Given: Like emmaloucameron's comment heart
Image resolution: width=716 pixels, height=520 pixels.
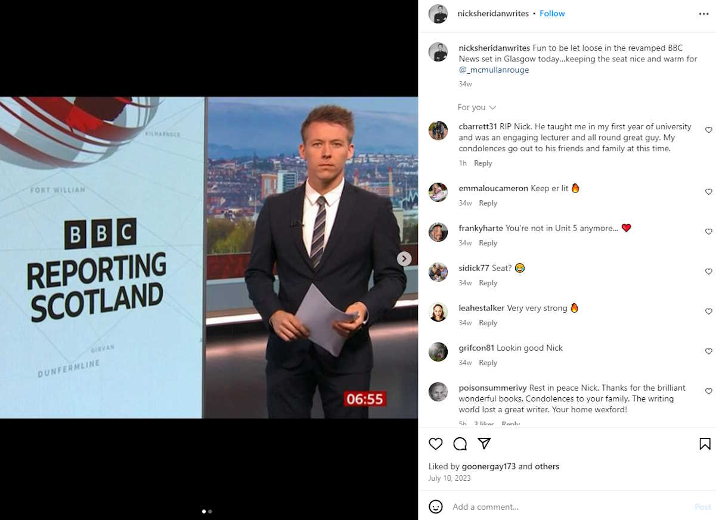Looking at the screenshot, I should click(x=708, y=192).
